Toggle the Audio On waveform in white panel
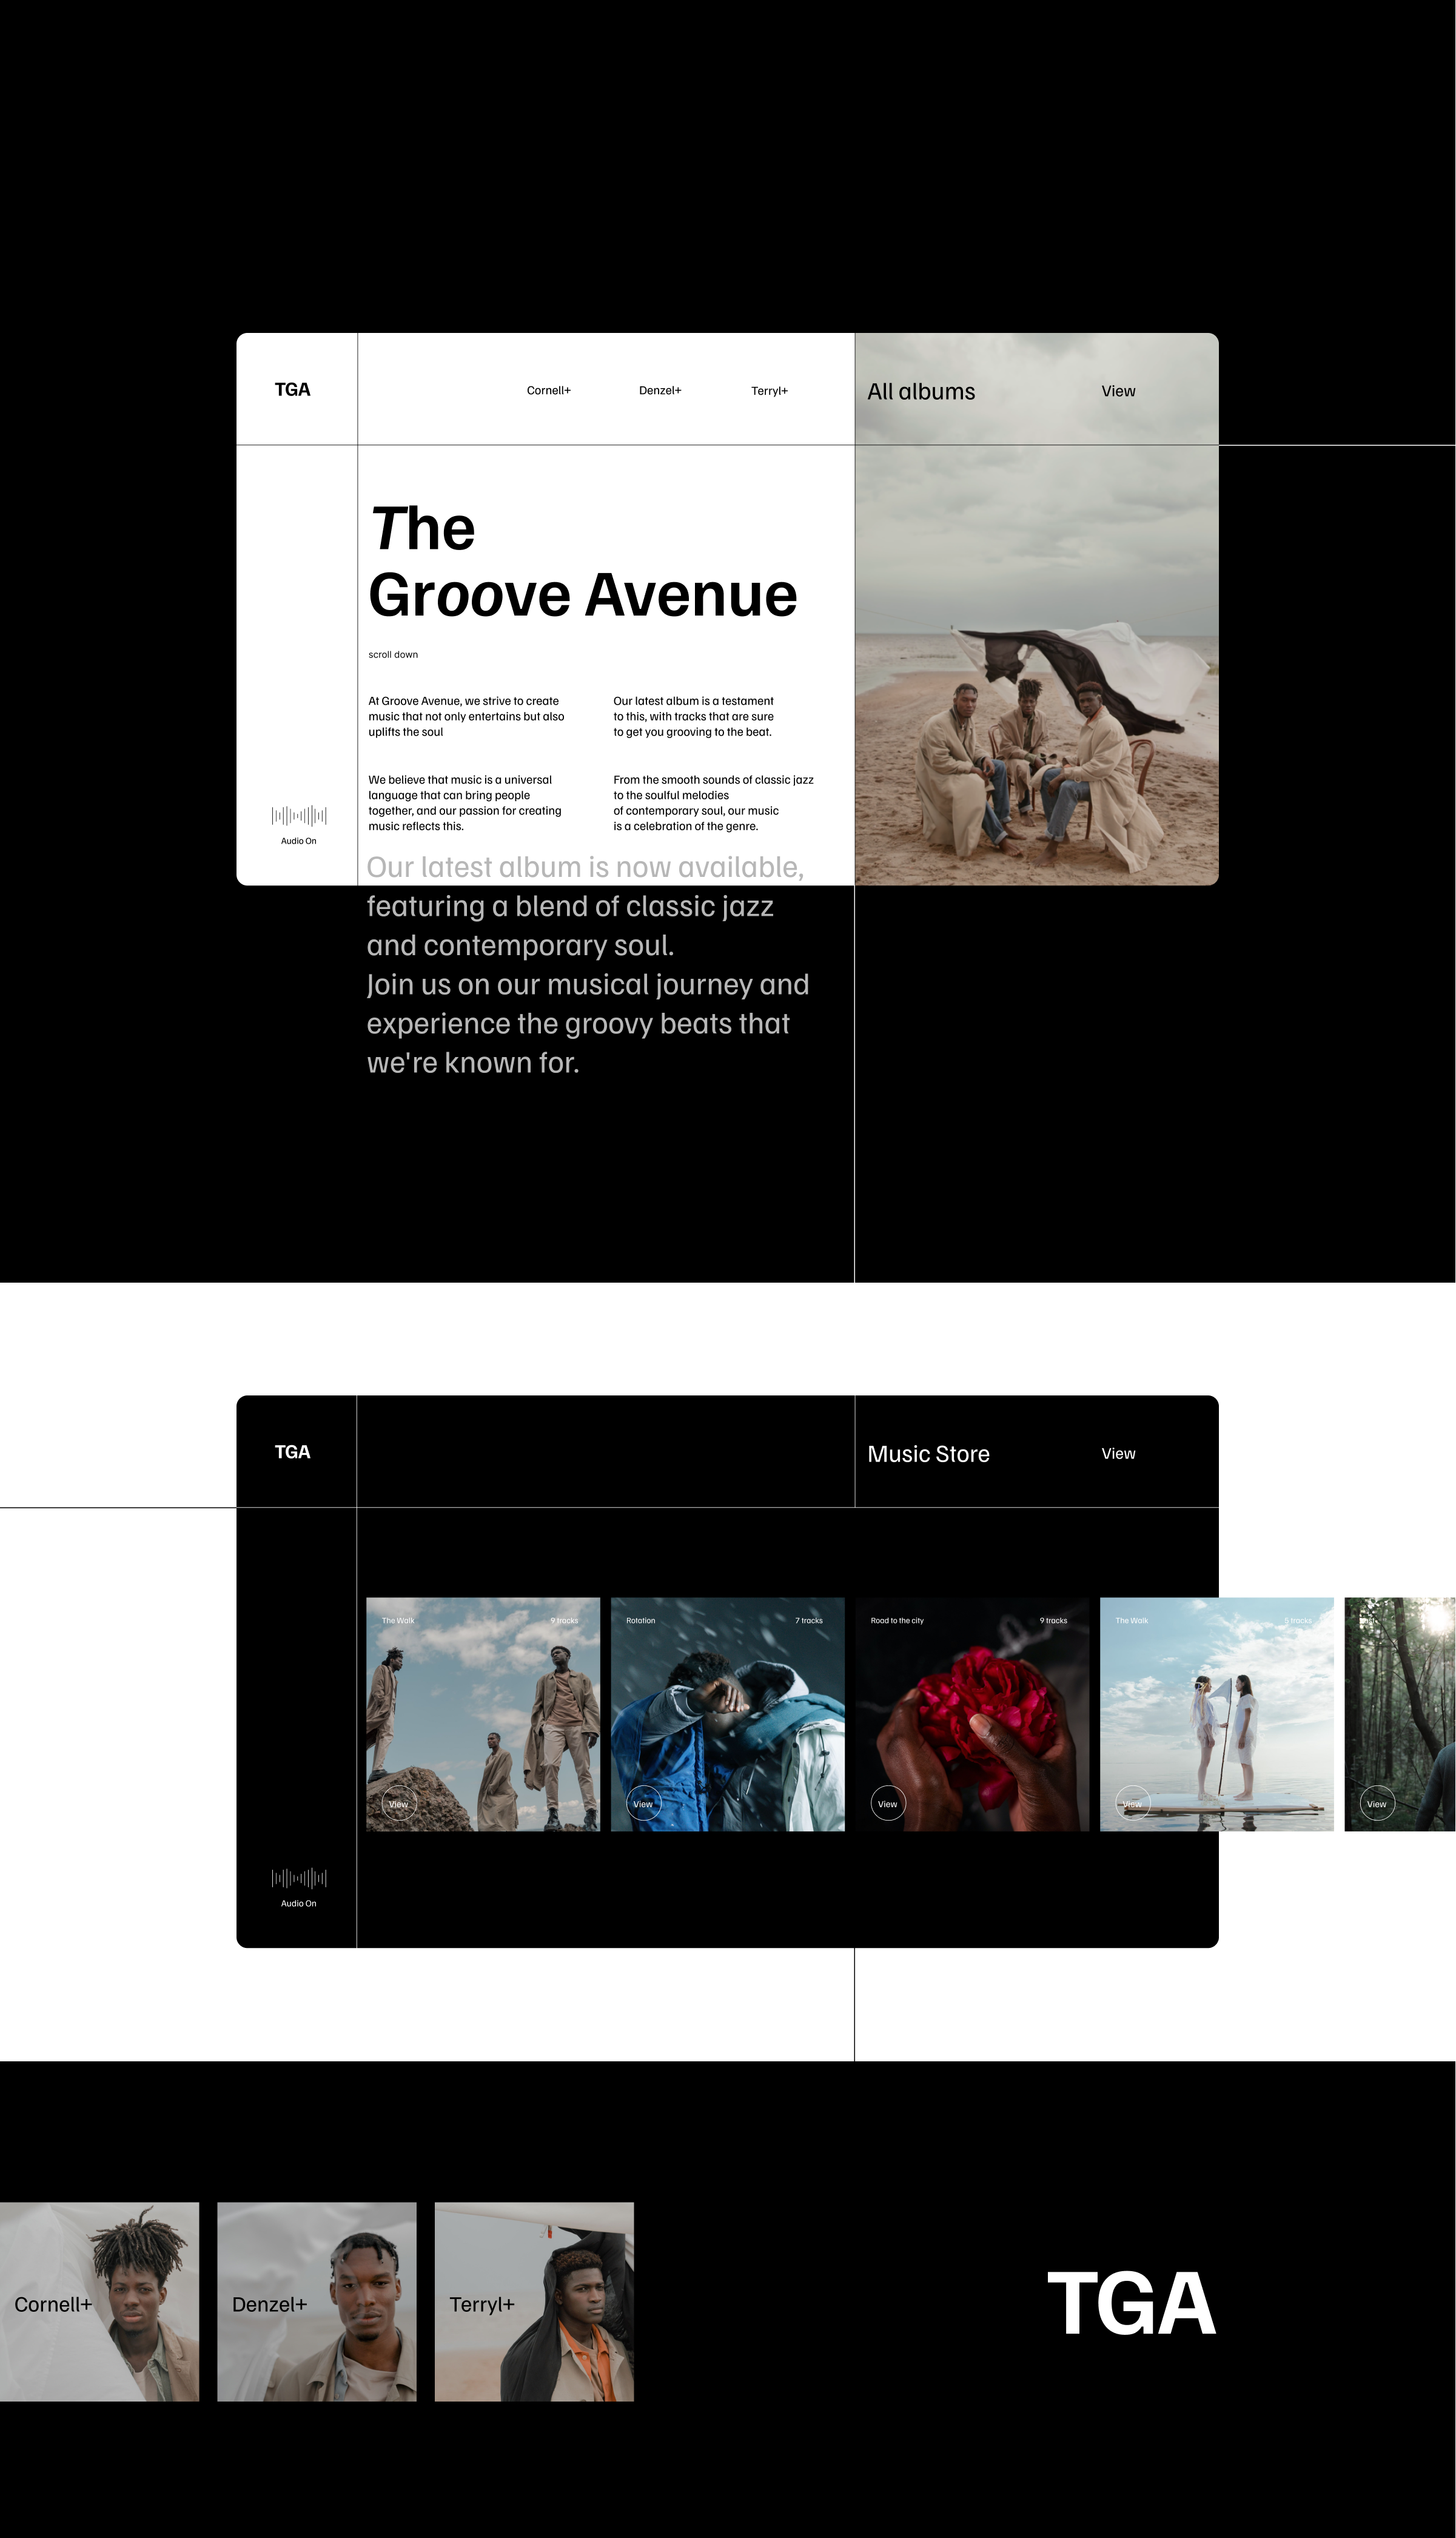1456x2538 pixels. coord(298,816)
